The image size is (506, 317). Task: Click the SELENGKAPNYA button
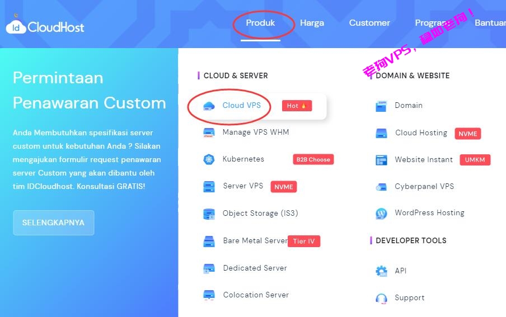click(x=54, y=223)
